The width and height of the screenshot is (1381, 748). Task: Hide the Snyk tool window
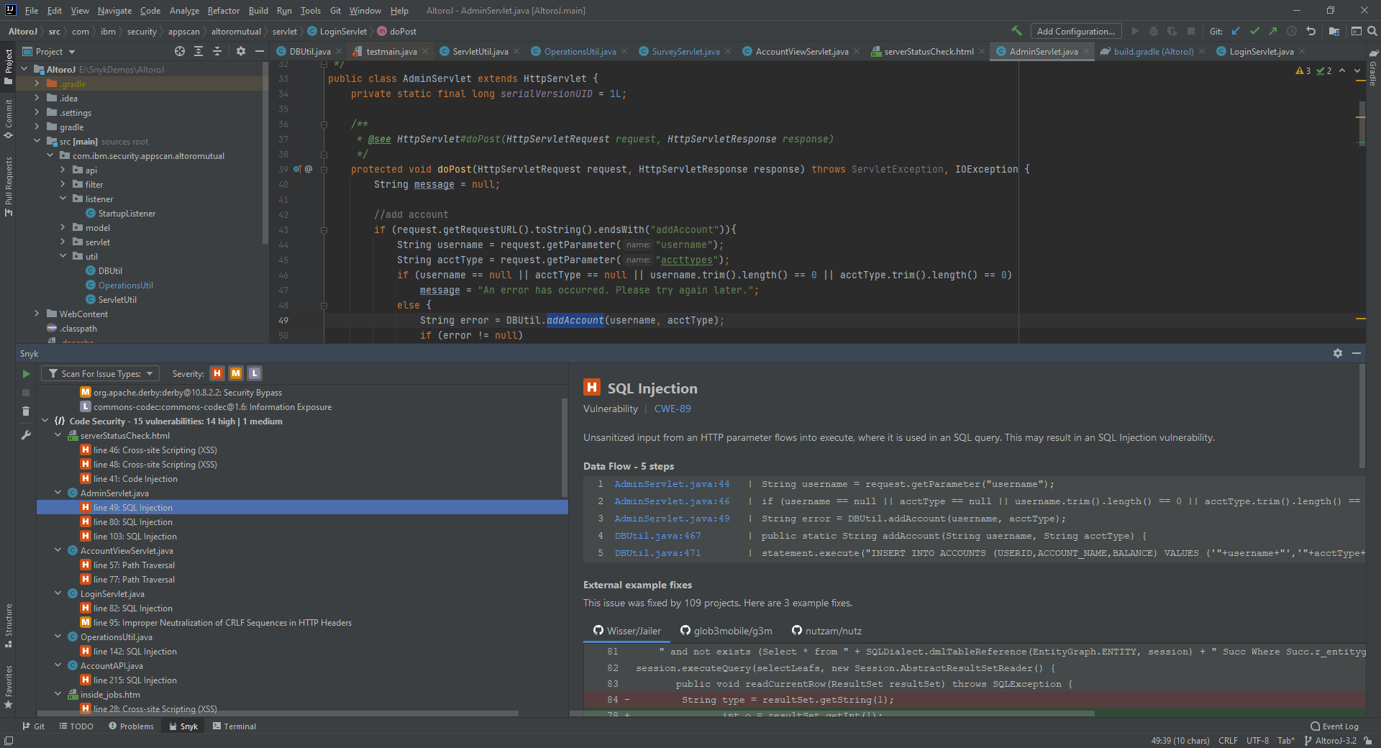tap(1357, 353)
